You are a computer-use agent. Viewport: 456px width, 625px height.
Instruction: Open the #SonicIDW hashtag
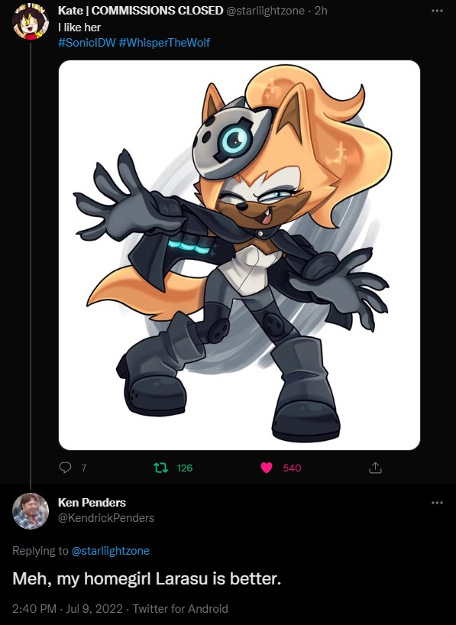tap(86, 43)
